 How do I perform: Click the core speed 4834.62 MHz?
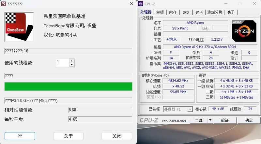[x=178, y=81]
